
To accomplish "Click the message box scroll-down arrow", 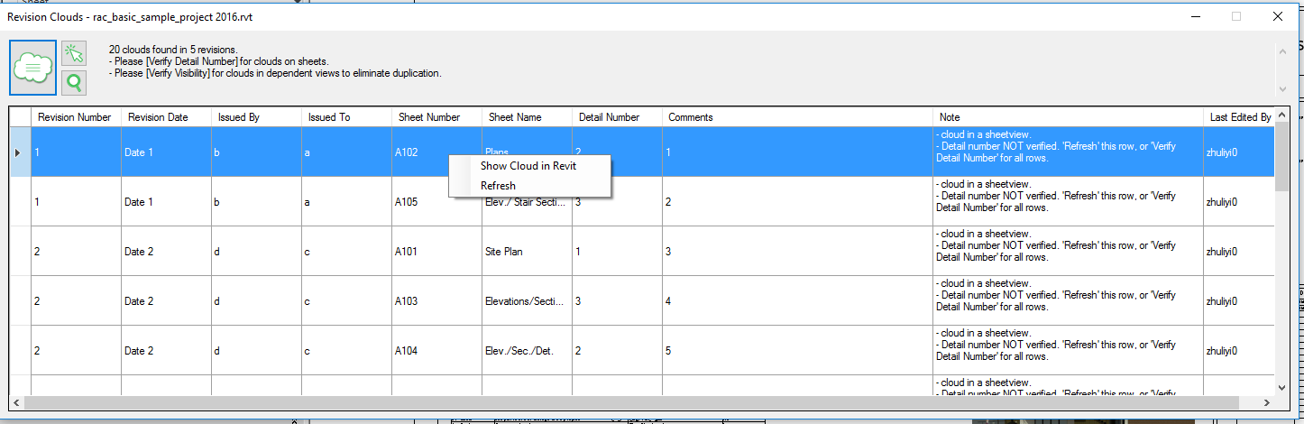I will (1282, 88).
